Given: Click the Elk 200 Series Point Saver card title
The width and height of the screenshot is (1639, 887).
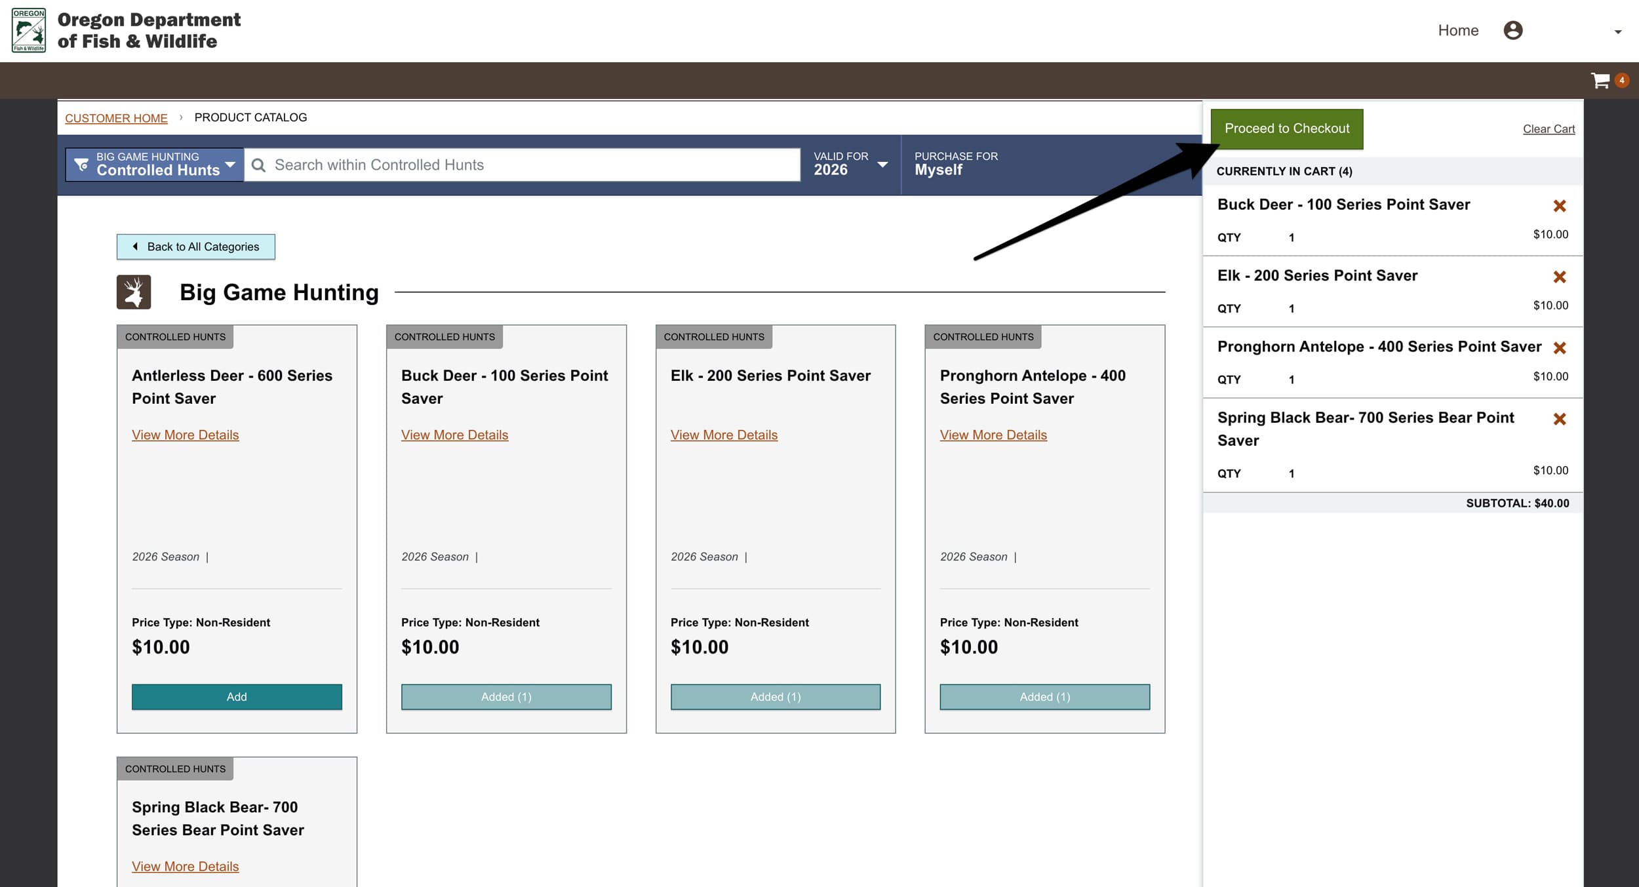Looking at the screenshot, I should pos(770,376).
